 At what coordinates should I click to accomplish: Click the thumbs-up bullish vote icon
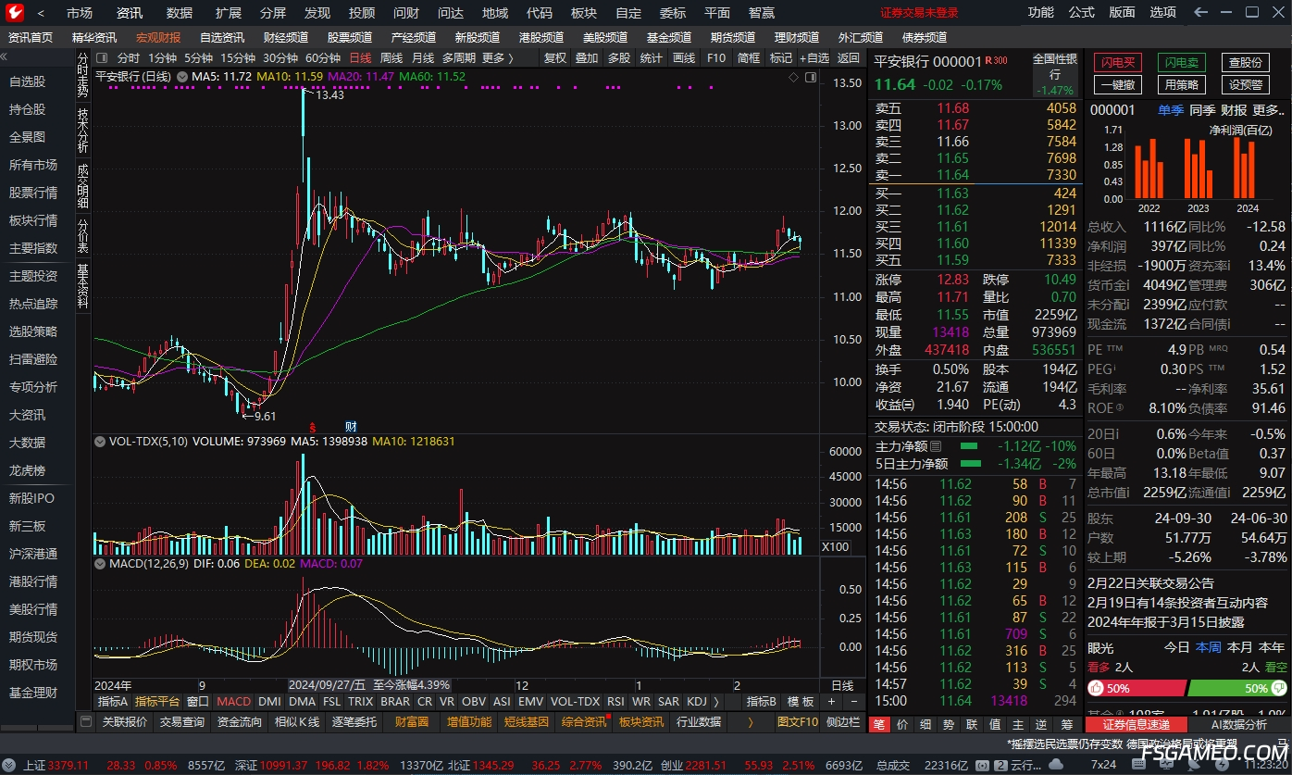tap(1096, 688)
